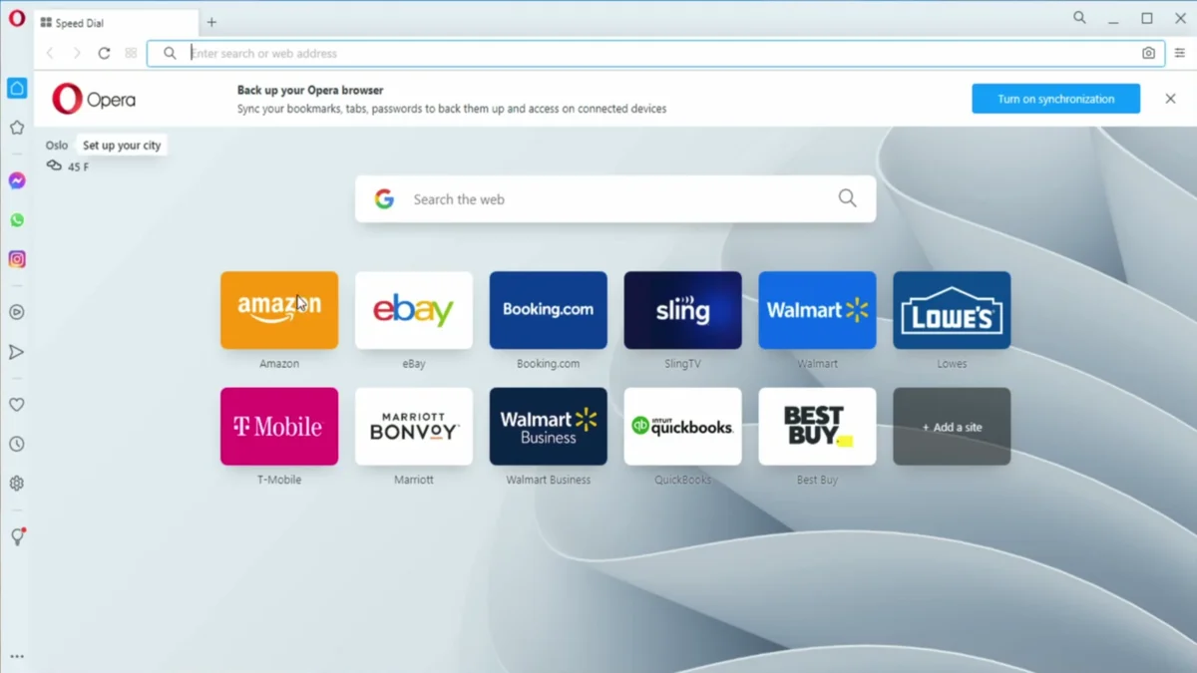This screenshot has width=1197, height=673.
Task: Open the lightbulb tips icon in sidebar
Action: pyautogui.click(x=17, y=536)
